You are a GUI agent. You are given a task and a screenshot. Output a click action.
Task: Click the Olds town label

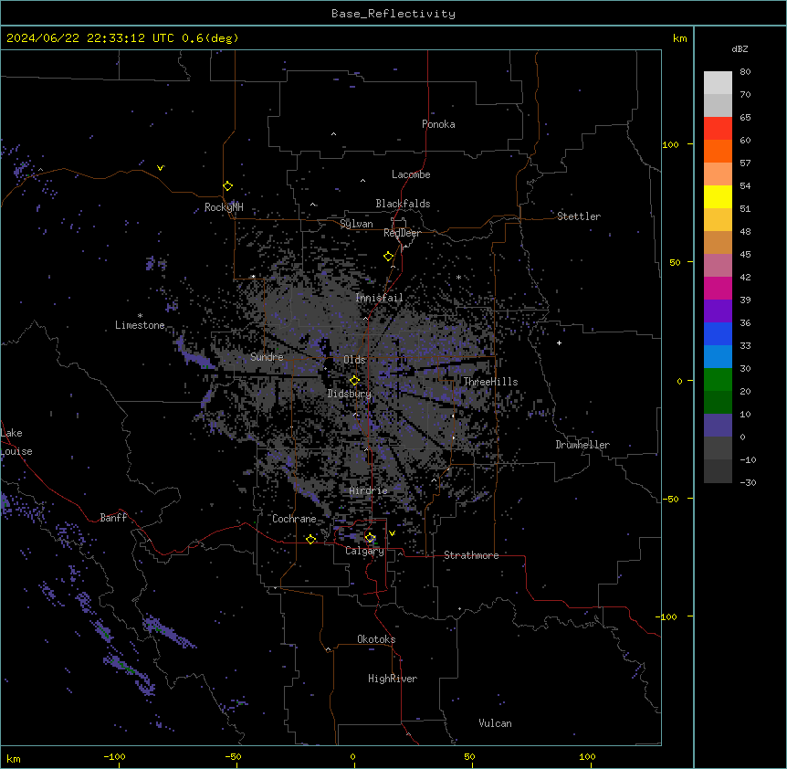(354, 360)
